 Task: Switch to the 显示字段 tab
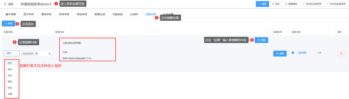click(x=29, y=14)
